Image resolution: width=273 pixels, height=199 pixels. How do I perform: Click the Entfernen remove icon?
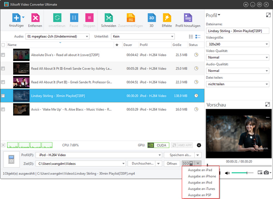coord(35,18)
